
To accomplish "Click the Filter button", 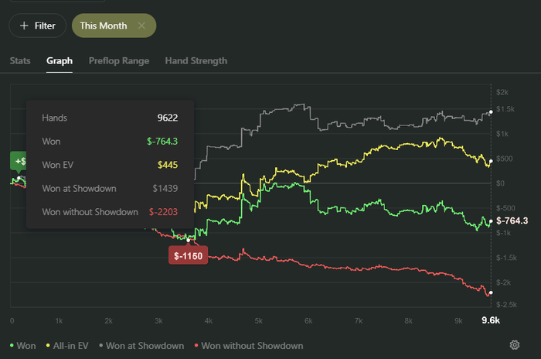I will tap(37, 26).
